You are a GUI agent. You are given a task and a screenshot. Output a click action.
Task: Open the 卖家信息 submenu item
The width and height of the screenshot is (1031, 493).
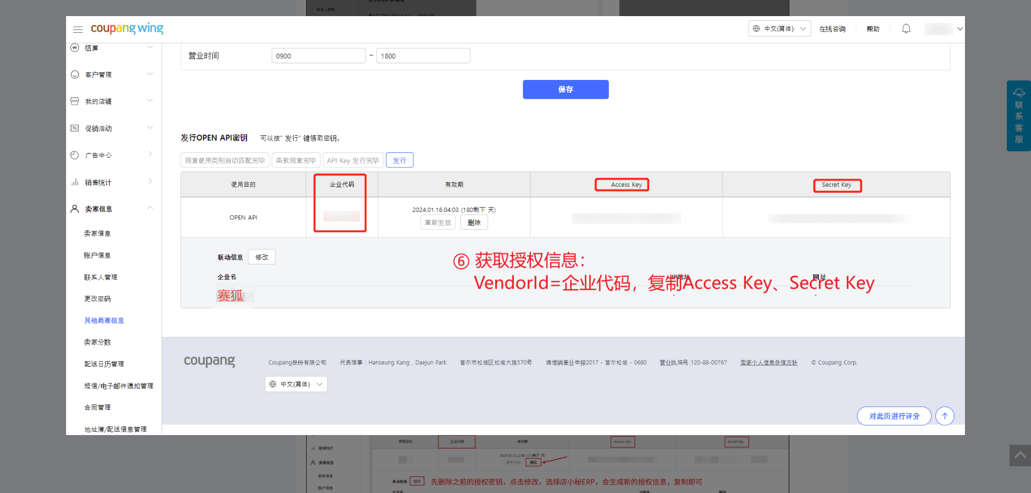[x=97, y=233]
